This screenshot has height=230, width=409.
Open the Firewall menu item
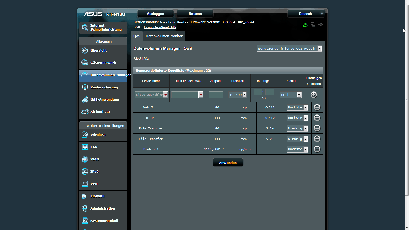pyautogui.click(x=103, y=196)
